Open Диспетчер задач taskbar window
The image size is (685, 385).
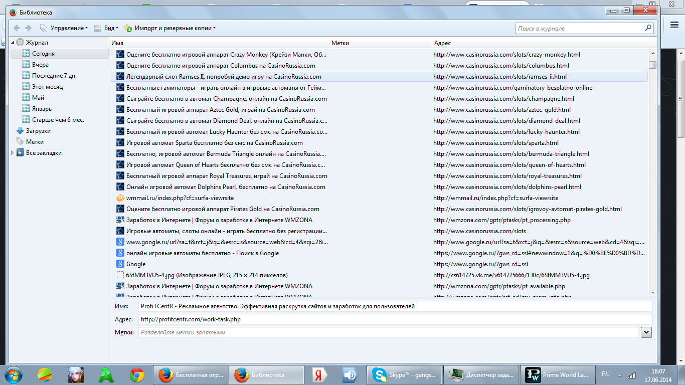(x=480, y=374)
